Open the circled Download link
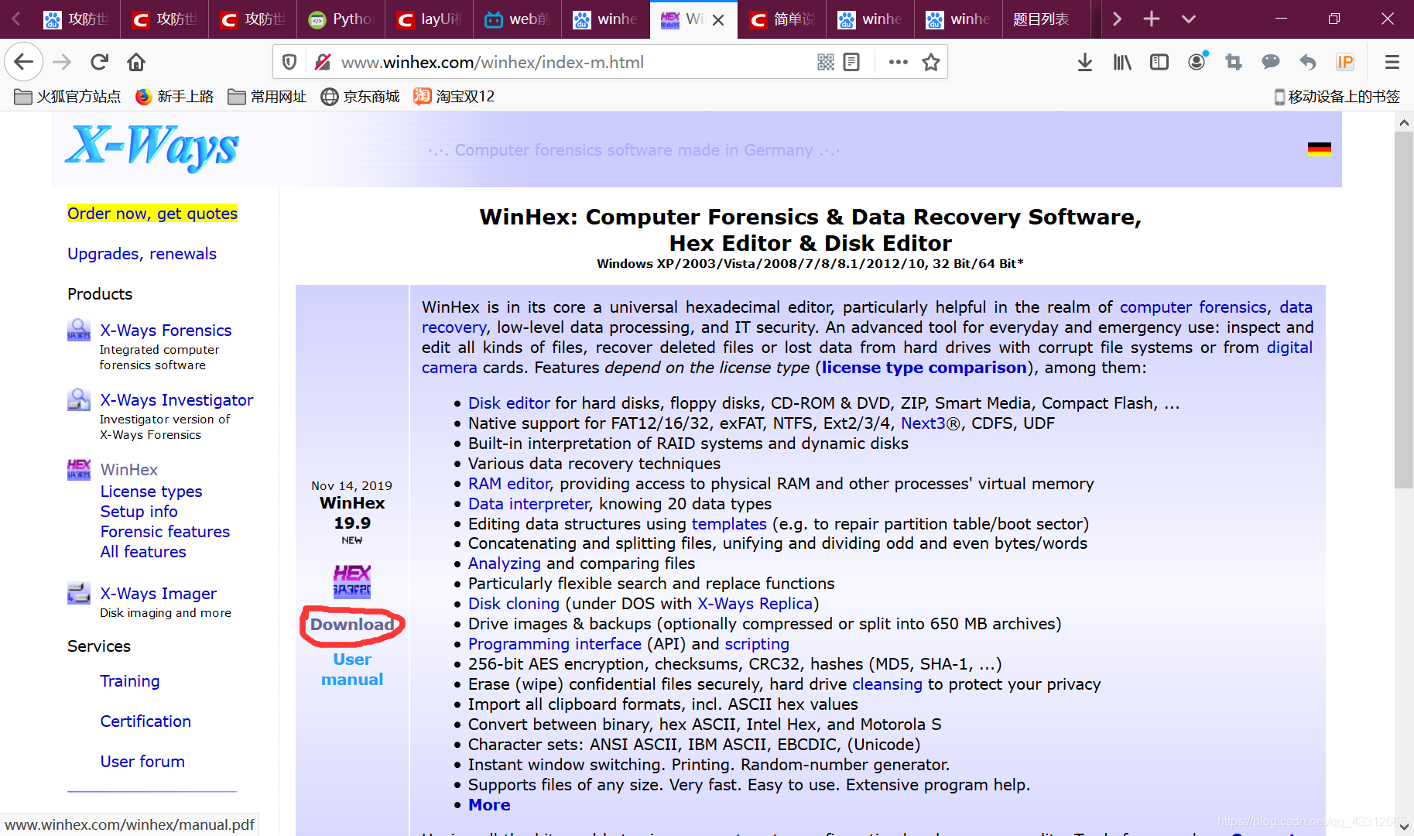Viewport: 1414px width, 836px height. tap(352, 624)
